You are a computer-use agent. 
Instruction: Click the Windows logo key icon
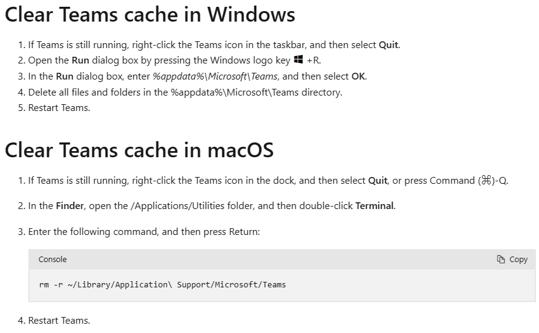pyautogui.click(x=298, y=59)
